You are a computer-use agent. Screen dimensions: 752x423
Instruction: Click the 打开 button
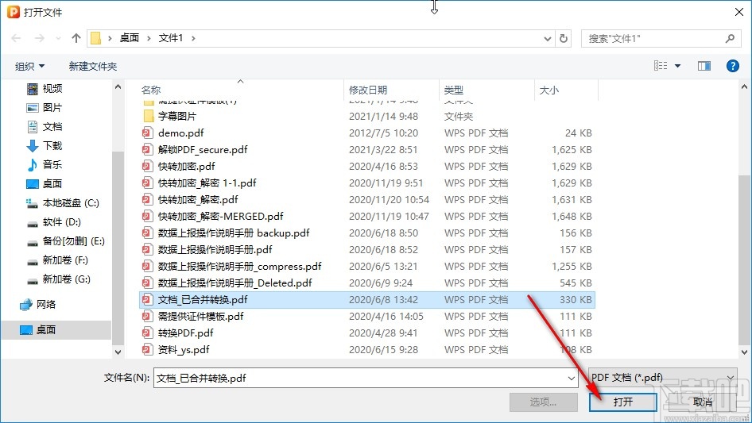(x=622, y=402)
